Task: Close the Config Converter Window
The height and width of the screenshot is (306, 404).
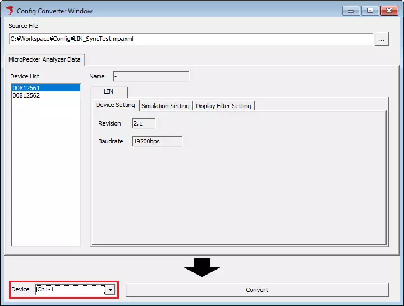Action: click(x=389, y=11)
